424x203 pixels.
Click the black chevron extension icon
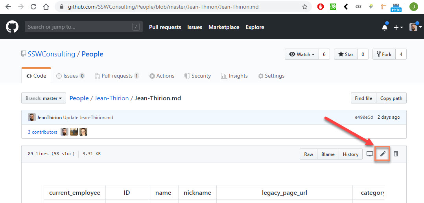[x=346, y=7]
